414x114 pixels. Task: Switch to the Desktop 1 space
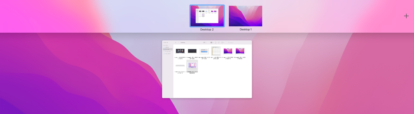click(x=246, y=16)
